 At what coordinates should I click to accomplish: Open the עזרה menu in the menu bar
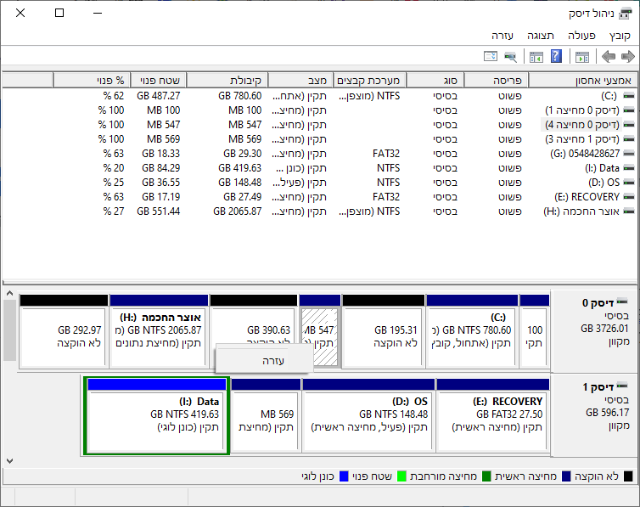click(502, 36)
